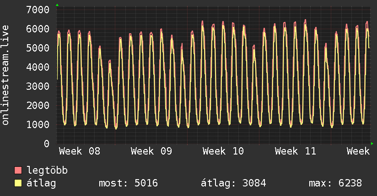The height and width of the screenshot is (196, 377).
Task: Select the Week 11 axis label
Action: click(x=295, y=151)
